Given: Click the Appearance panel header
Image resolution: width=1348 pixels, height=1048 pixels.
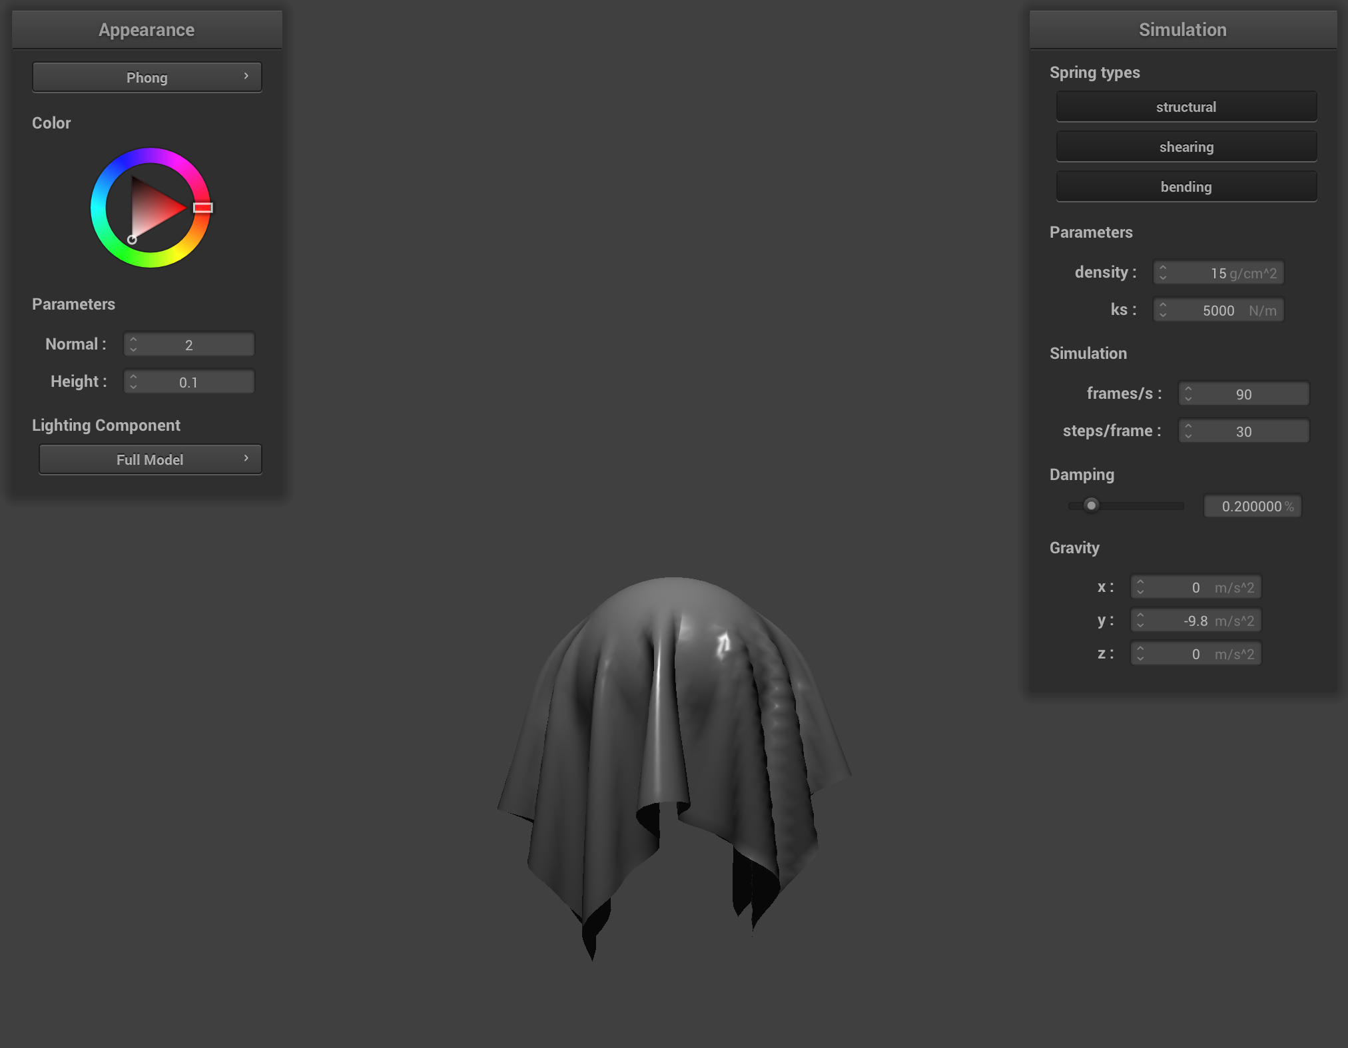Looking at the screenshot, I should coord(147,29).
